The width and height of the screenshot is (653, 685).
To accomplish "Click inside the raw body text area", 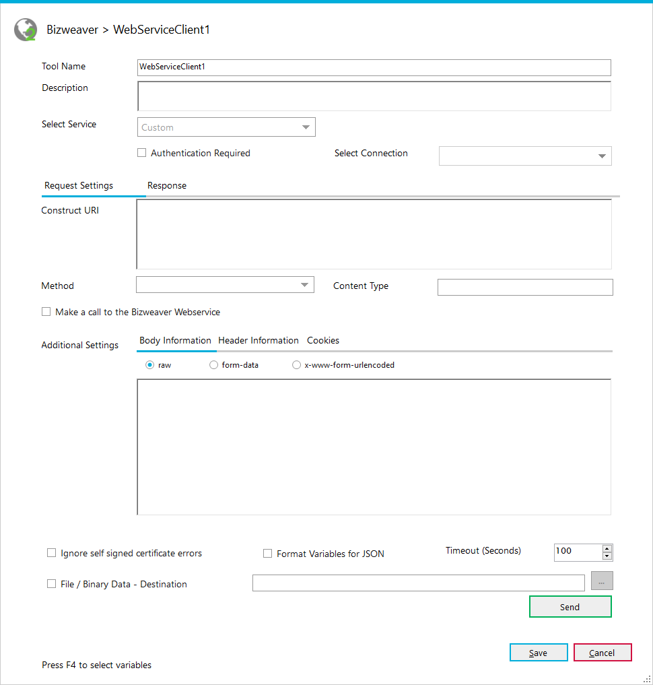I will [374, 447].
